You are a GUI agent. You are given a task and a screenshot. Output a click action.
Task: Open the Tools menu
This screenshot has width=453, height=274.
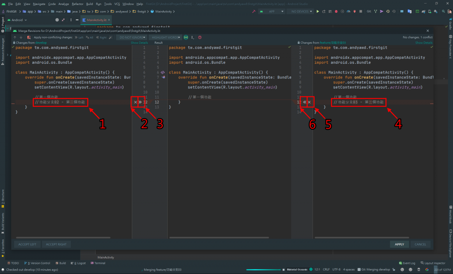[108, 4]
